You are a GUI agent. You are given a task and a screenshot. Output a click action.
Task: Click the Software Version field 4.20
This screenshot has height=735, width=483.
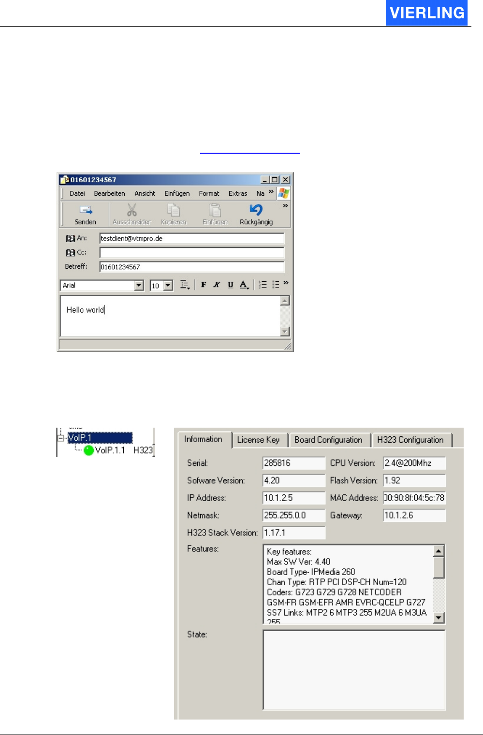(x=294, y=480)
